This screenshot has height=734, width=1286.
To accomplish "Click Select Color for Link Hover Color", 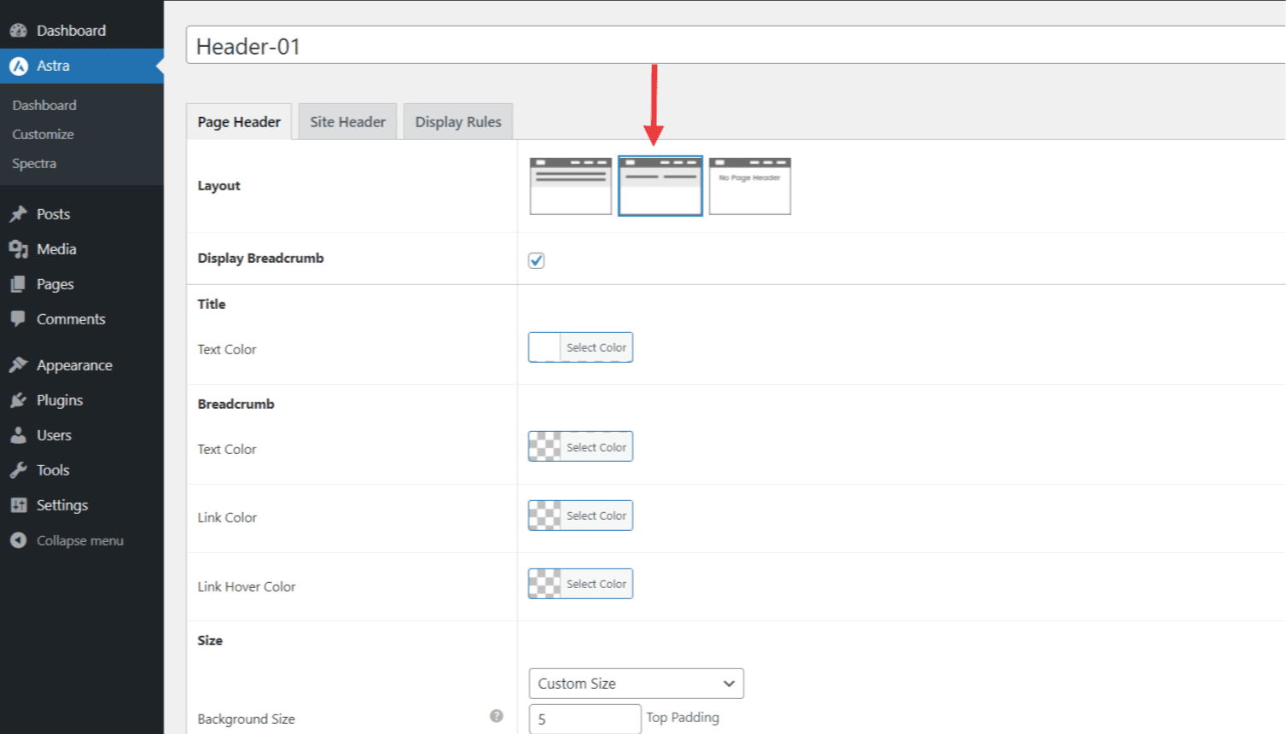I will tap(596, 584).
